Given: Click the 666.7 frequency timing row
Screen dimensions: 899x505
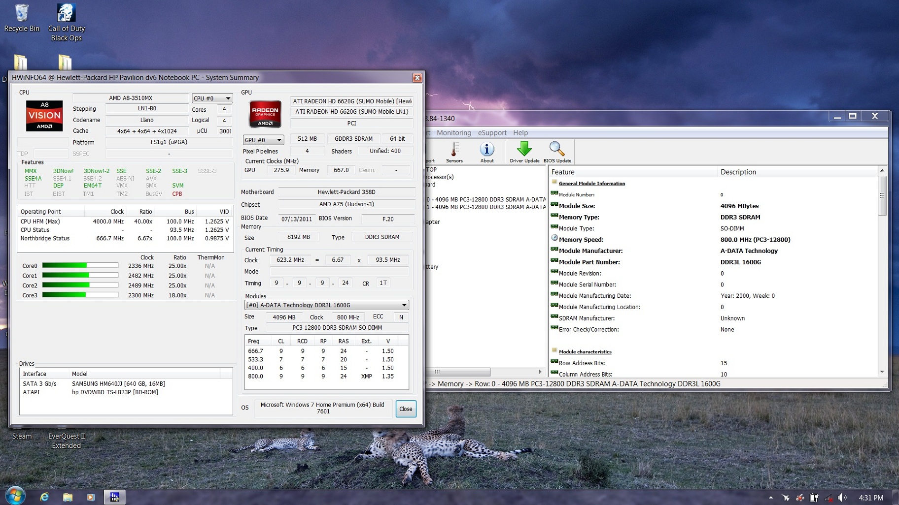Looking at the screenshot, I should (x=326, y=351).
